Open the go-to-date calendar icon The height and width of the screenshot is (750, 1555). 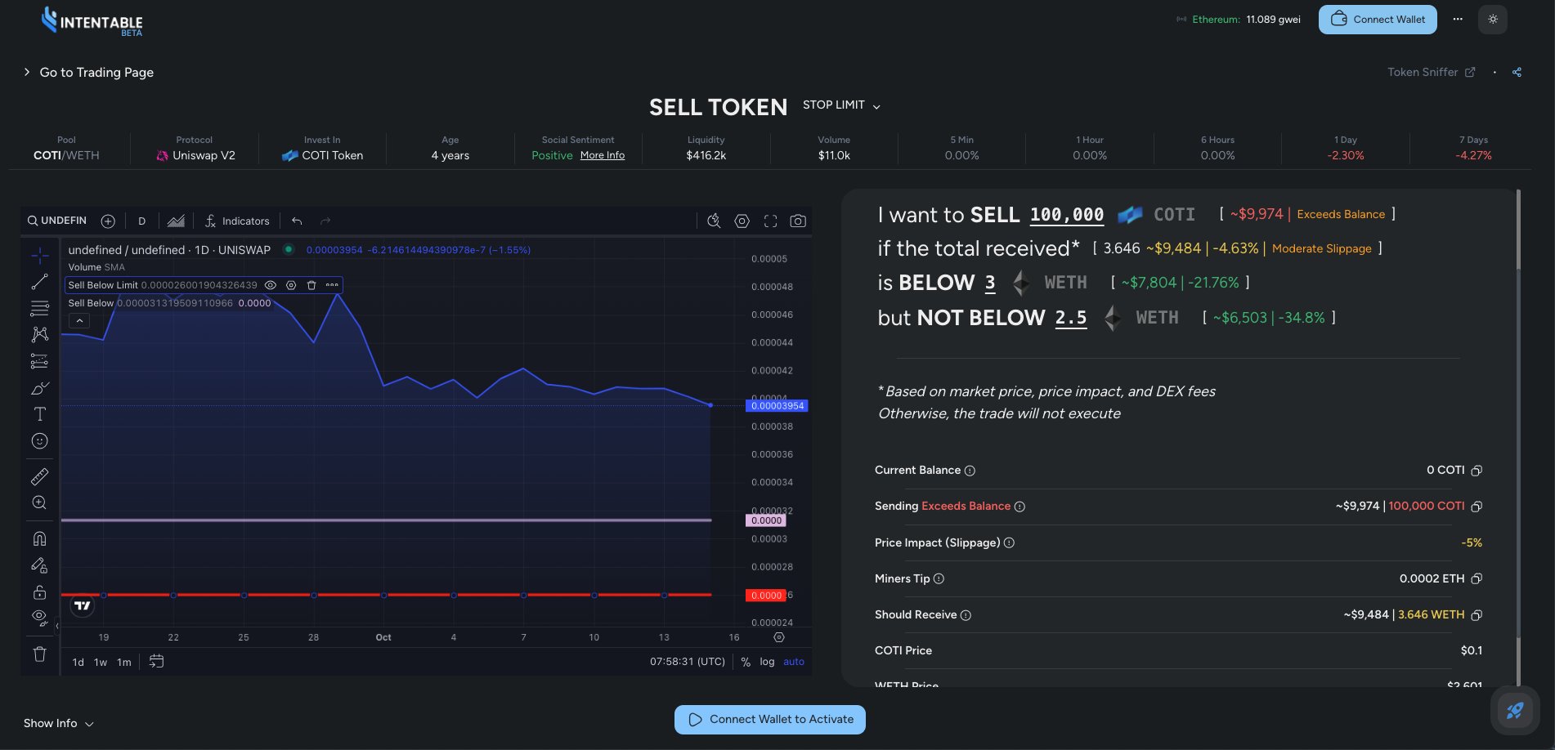[156, 661]
